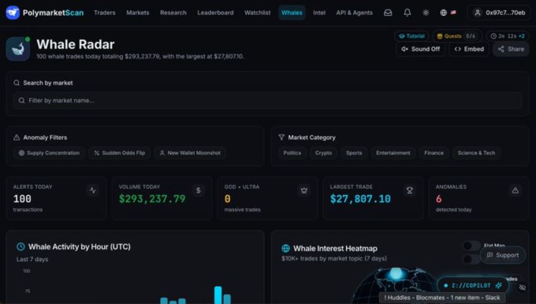Click the Embed button

(x=469, y=49)
